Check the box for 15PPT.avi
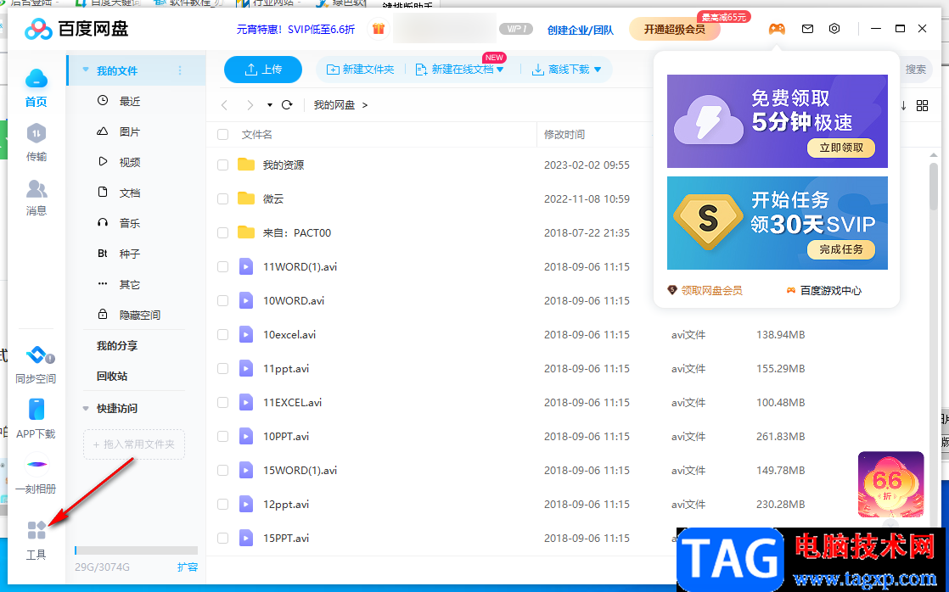The height and width of the screenshot is (592, 949). (x=222, y=538)
